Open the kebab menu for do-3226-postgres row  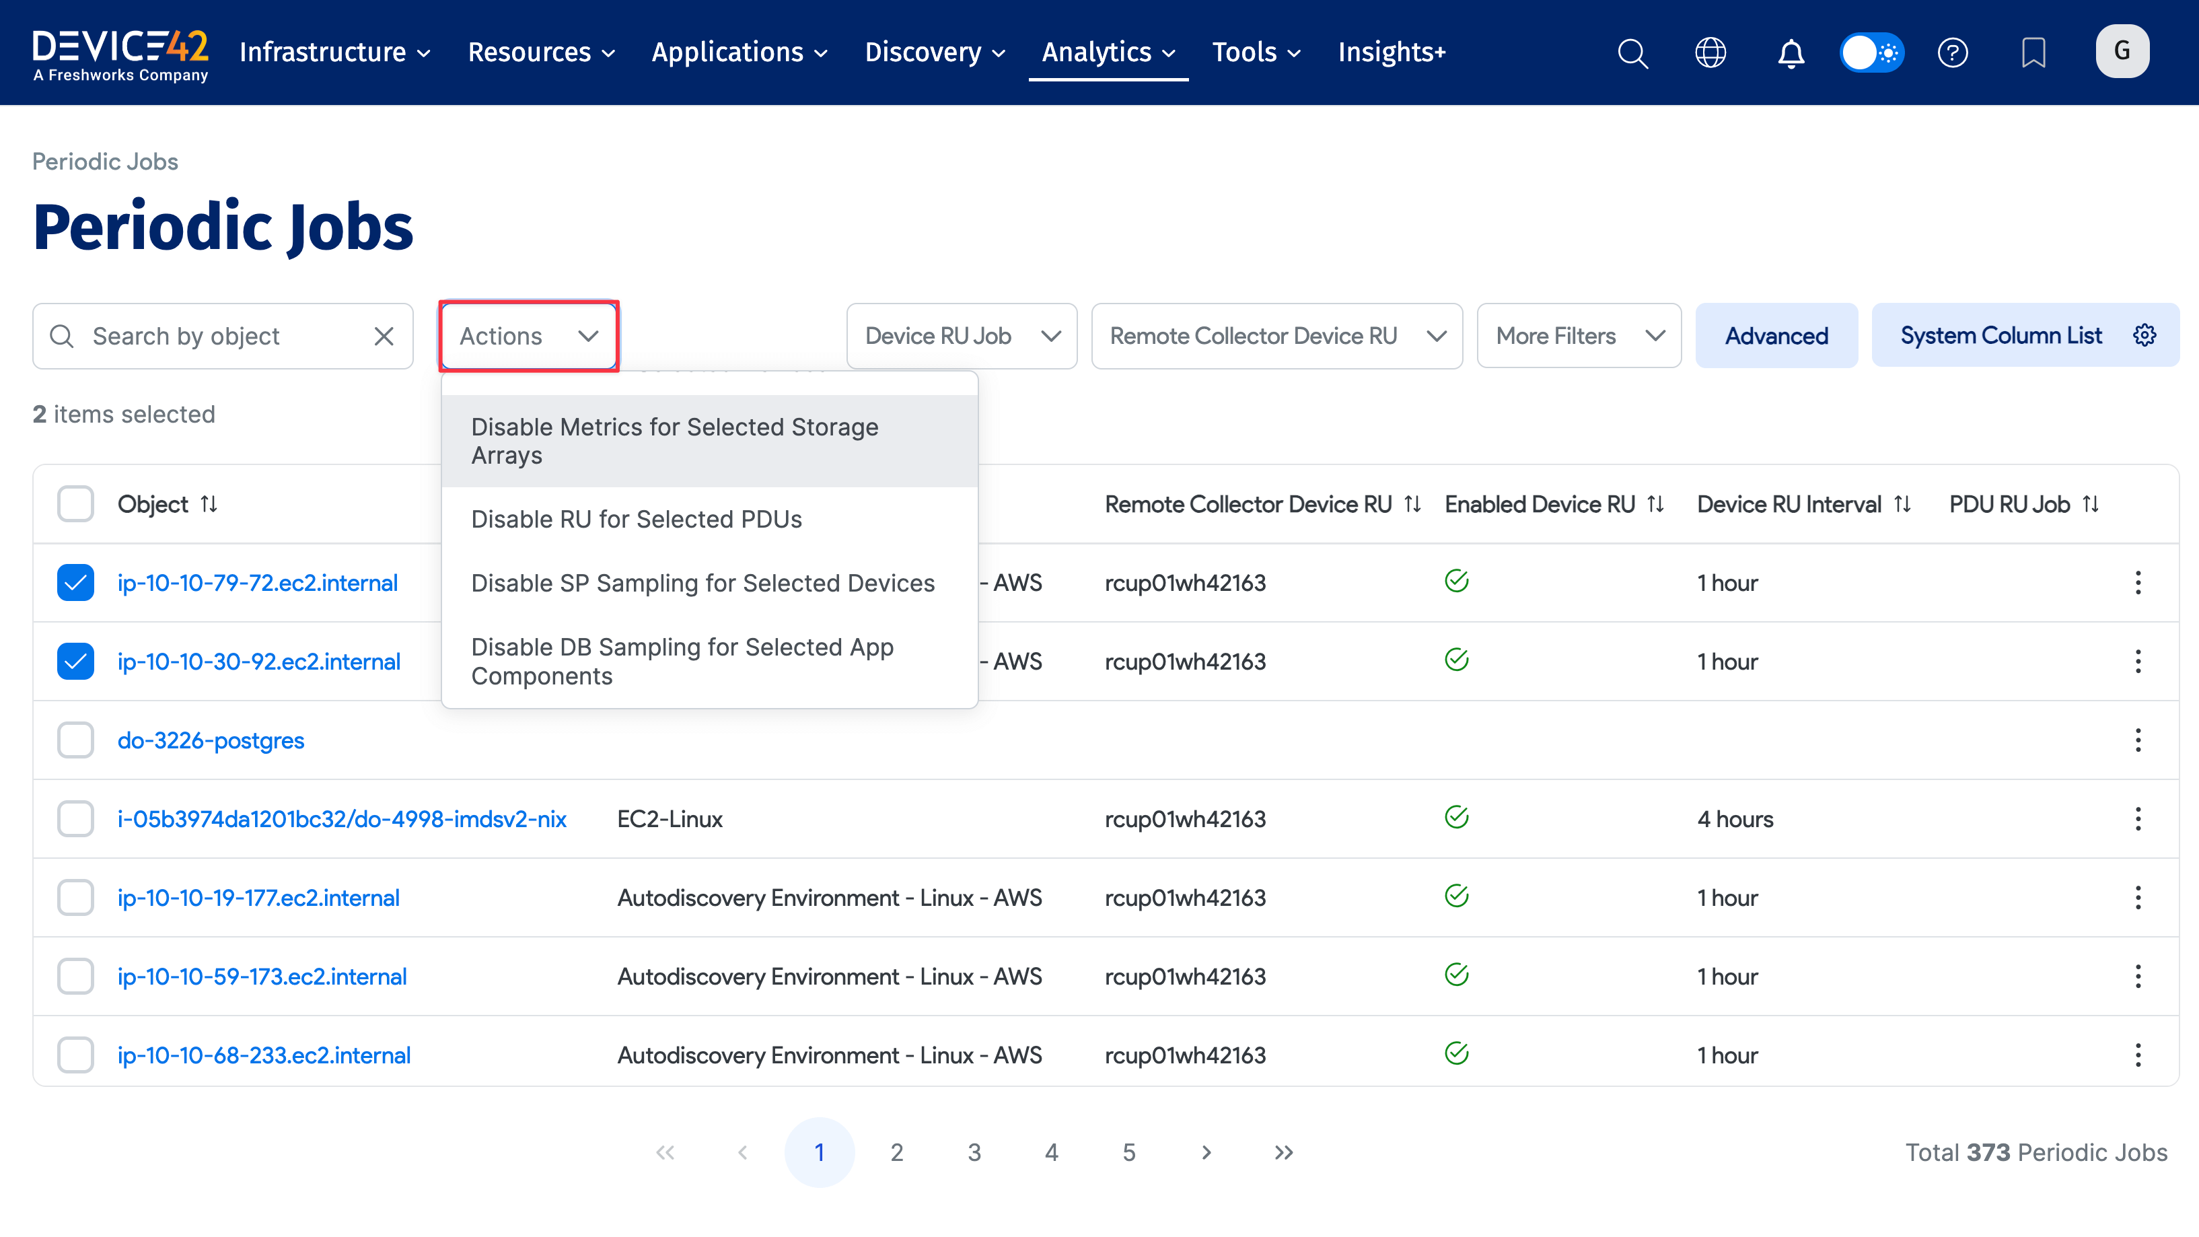click(2138, 740)
